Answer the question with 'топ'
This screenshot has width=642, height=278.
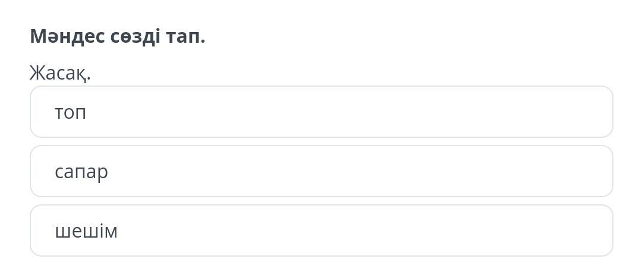coord(321,112)
